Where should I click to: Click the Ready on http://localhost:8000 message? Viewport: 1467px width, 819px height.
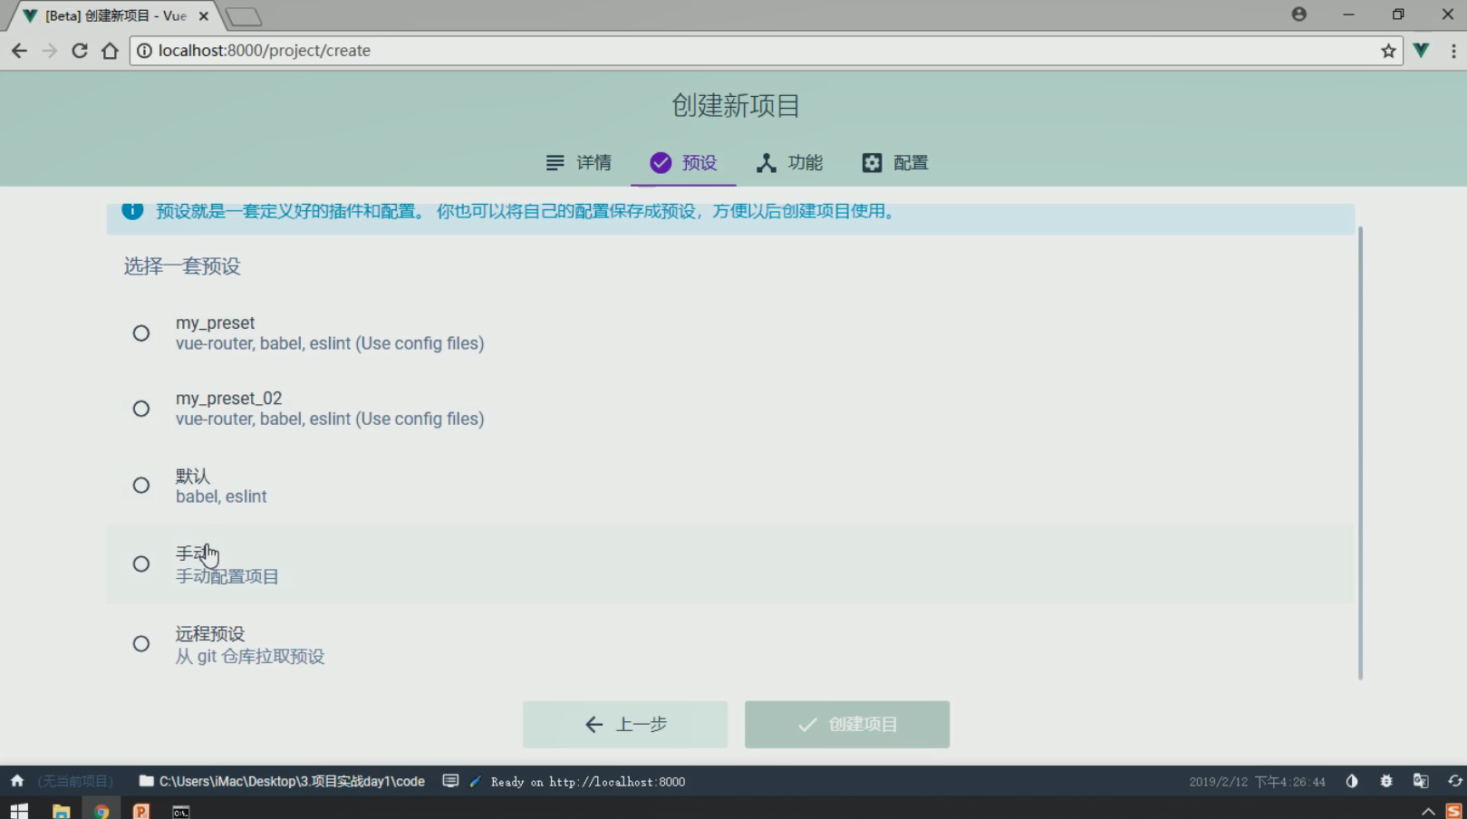(587, 782)
